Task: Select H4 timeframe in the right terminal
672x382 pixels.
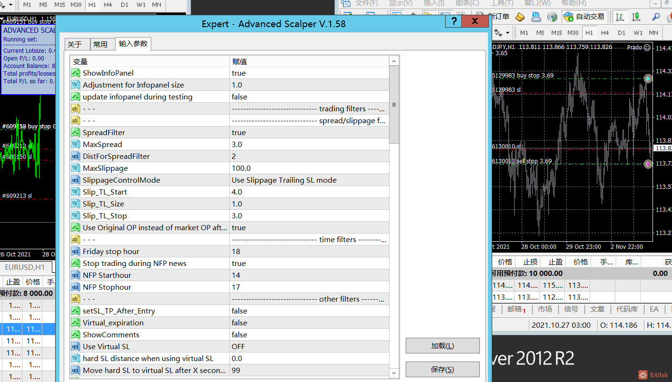Action: pos(605,33)
